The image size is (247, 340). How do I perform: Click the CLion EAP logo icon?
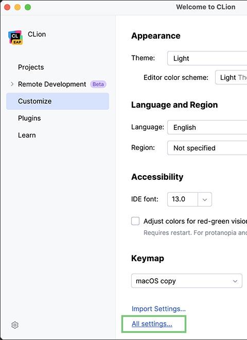(15, 37)
